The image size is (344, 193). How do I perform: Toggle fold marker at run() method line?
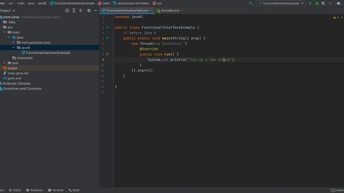click(113, 54)
